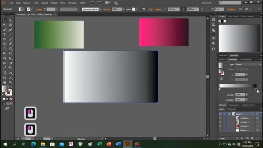
Task: Click the swap fill and stroke arrow
Action: 11,87
